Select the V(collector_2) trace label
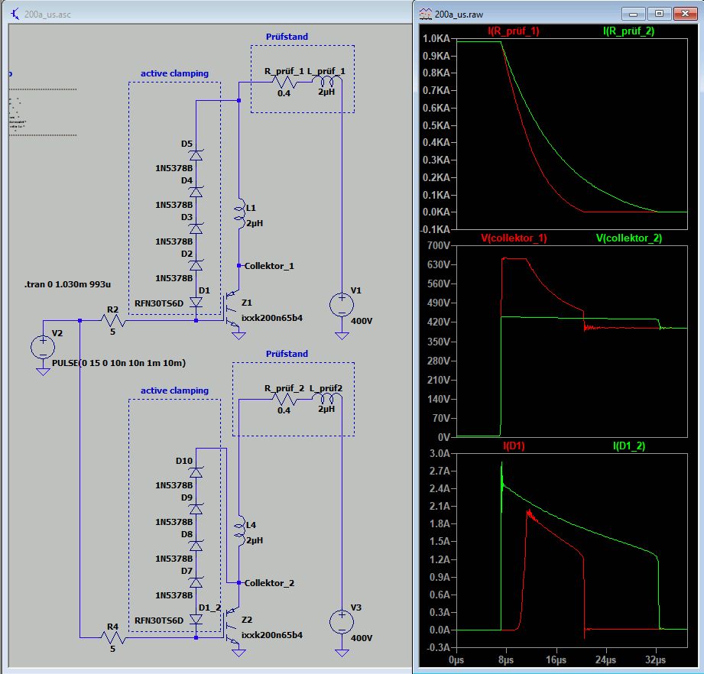704x674 pixels. coord(628,238)
